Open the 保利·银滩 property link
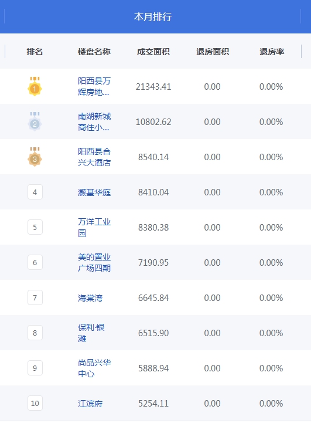The width and height of the screenshot is (311, 423). [x=91, y=333]
